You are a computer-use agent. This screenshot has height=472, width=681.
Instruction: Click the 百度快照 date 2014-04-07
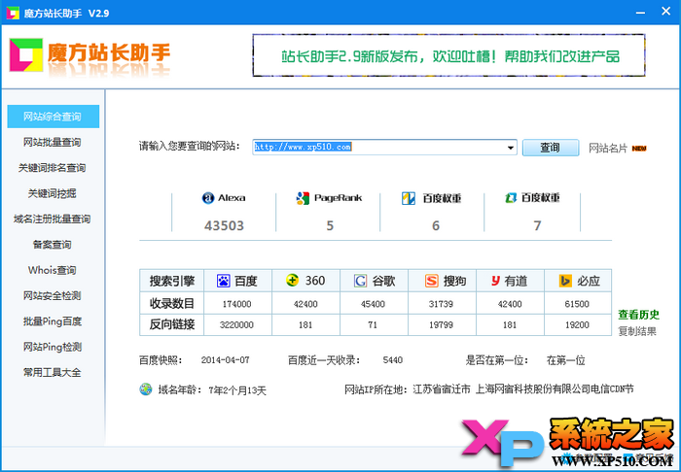tap(226, 360)
